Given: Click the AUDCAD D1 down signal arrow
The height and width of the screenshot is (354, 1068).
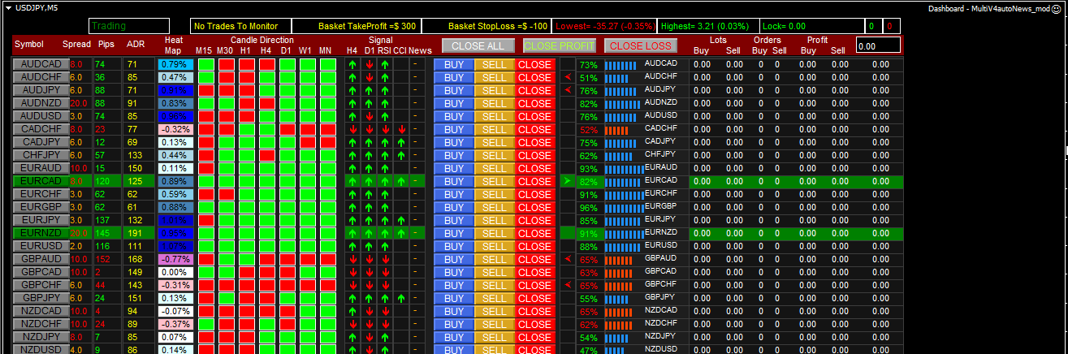Looking at the screenshot, I should (x=369, y=64).
